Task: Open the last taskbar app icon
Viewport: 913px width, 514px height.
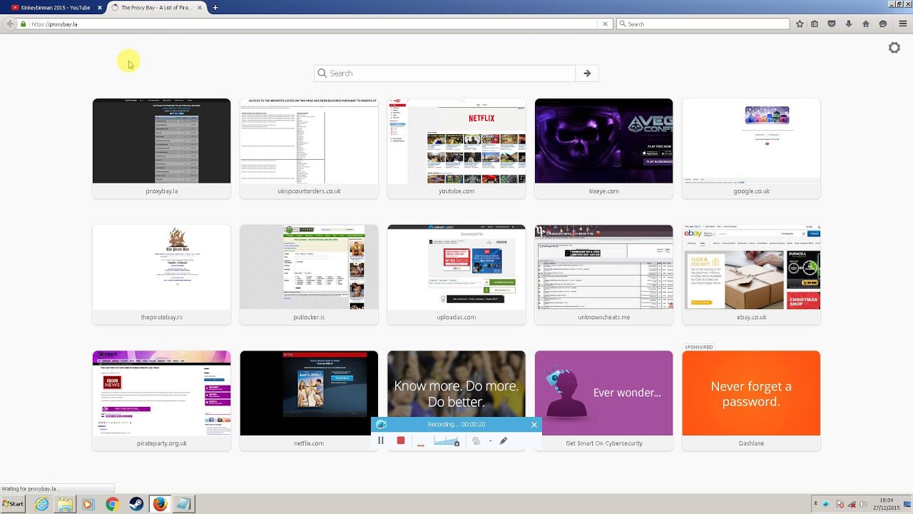Action: tap(183, 504)
